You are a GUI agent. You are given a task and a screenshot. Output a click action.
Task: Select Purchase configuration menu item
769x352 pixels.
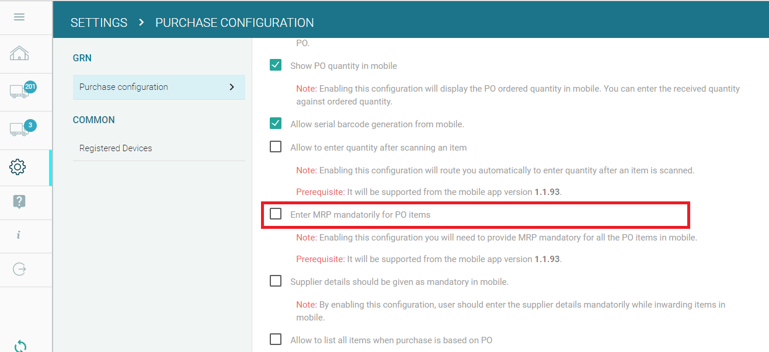tap(124, 87)
